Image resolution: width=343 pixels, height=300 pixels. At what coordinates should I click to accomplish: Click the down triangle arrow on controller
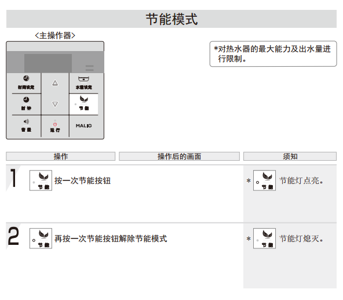click(55, 104)
